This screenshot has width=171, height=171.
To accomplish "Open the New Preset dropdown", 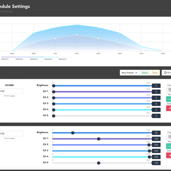I will point(129,73).
